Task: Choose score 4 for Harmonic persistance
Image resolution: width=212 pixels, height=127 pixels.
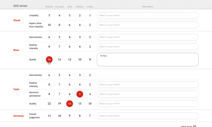Action: point(90,94)
